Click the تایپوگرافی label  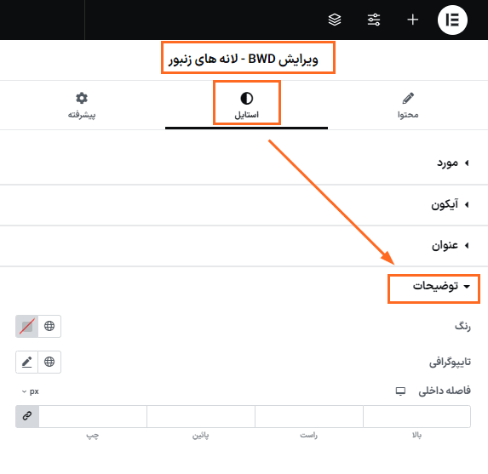click(x=450, y=362)
